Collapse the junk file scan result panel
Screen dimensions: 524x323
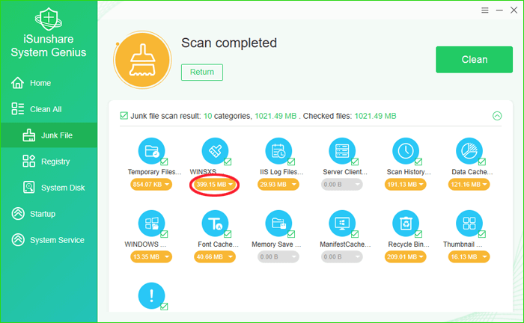pyautogui.click(x=497, y=116)
